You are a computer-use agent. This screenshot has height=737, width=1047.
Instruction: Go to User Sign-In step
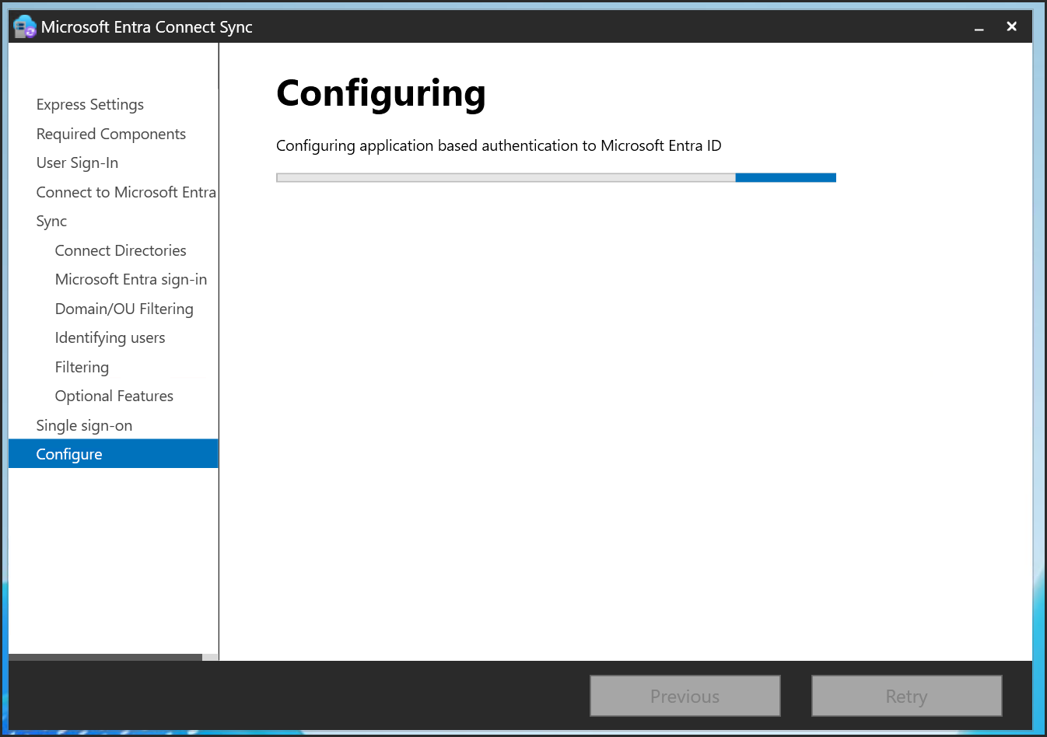pos(77,162)
